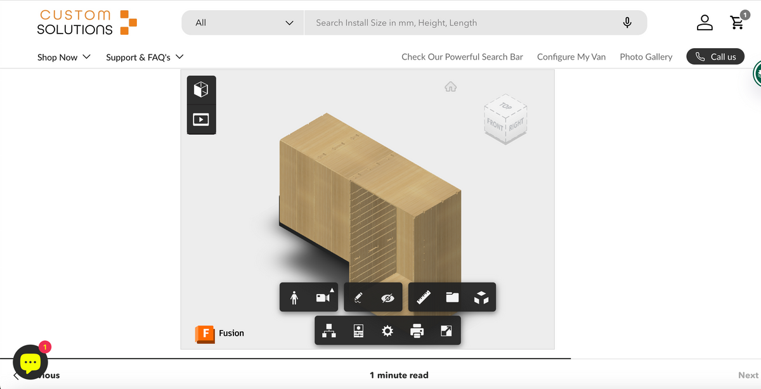Open Check Our Powerful Search Bar link
The height and width of the screenshot is (389, 761).
pyautogui.click(x=462, y=57)
